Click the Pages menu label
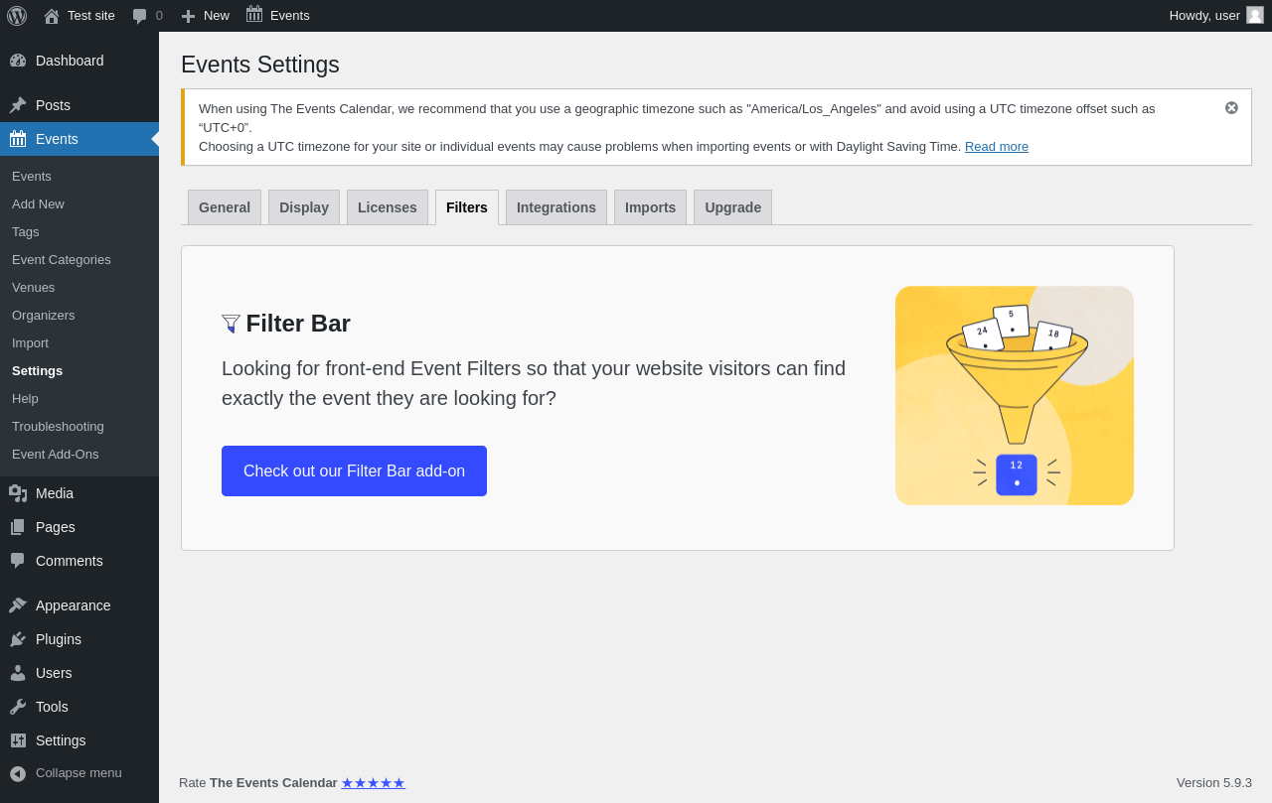The width and height of the screenshot is (1272, 803). click(56, 527)
